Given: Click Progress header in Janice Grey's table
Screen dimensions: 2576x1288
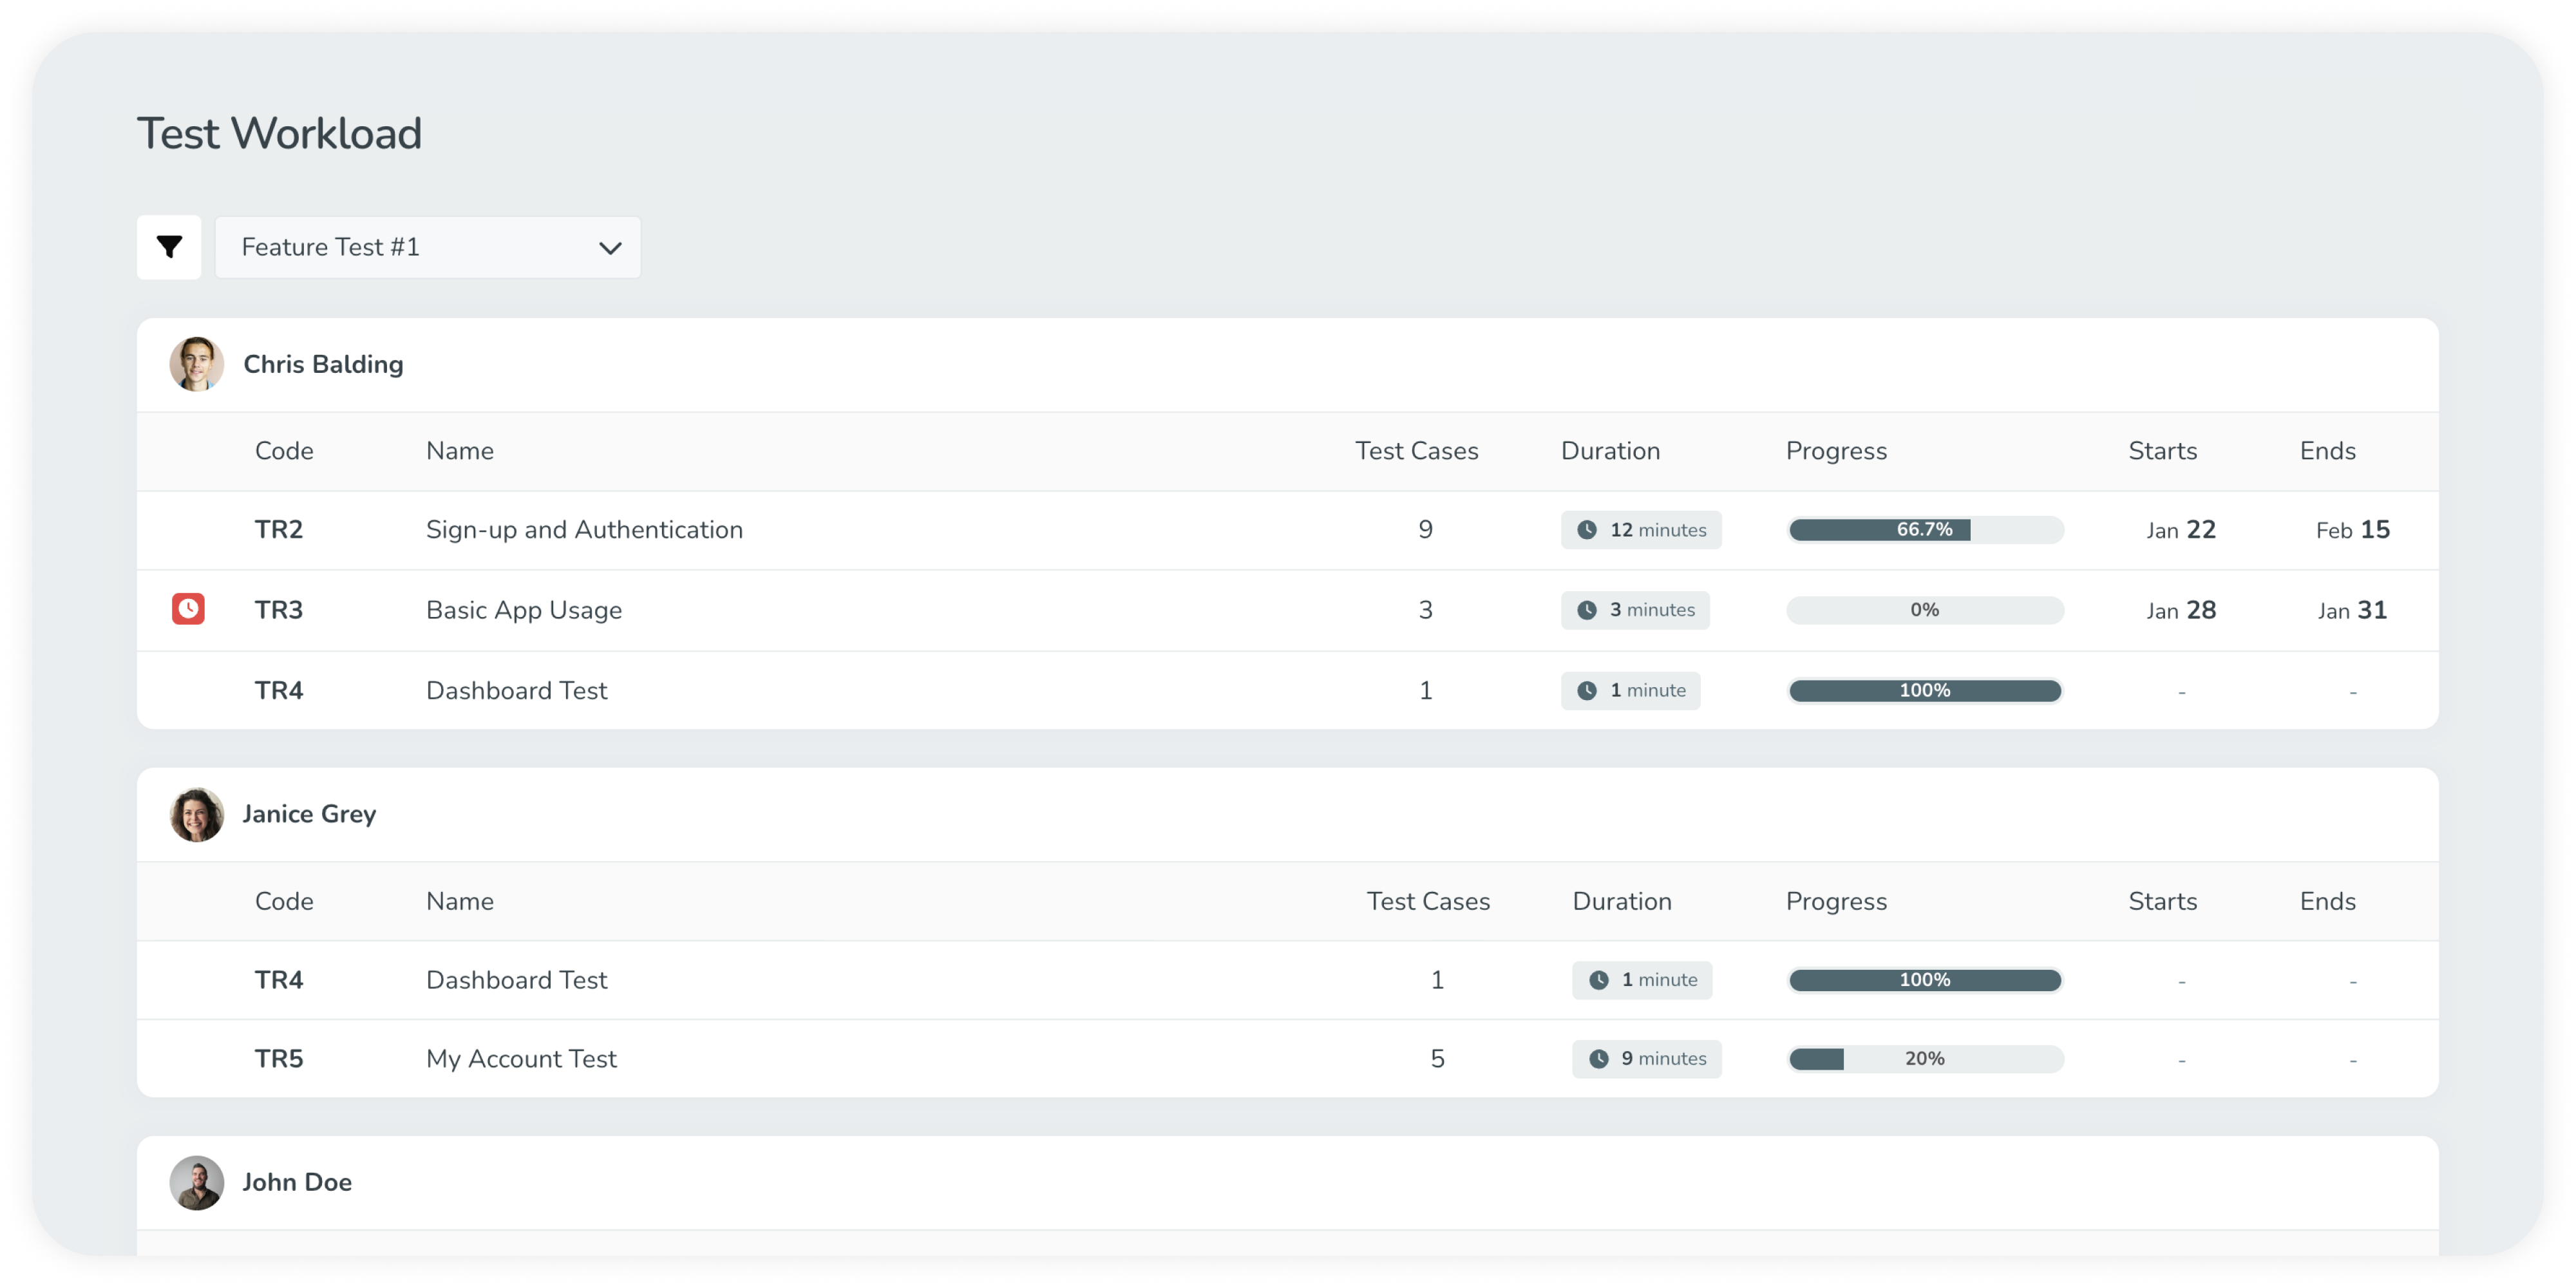Looking at the screenshot, I should coord(1837,901).
